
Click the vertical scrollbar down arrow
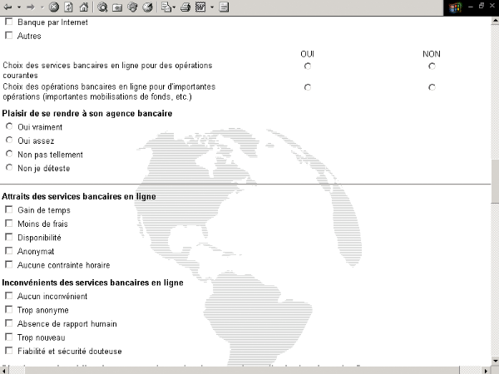[x=495, y=361]
